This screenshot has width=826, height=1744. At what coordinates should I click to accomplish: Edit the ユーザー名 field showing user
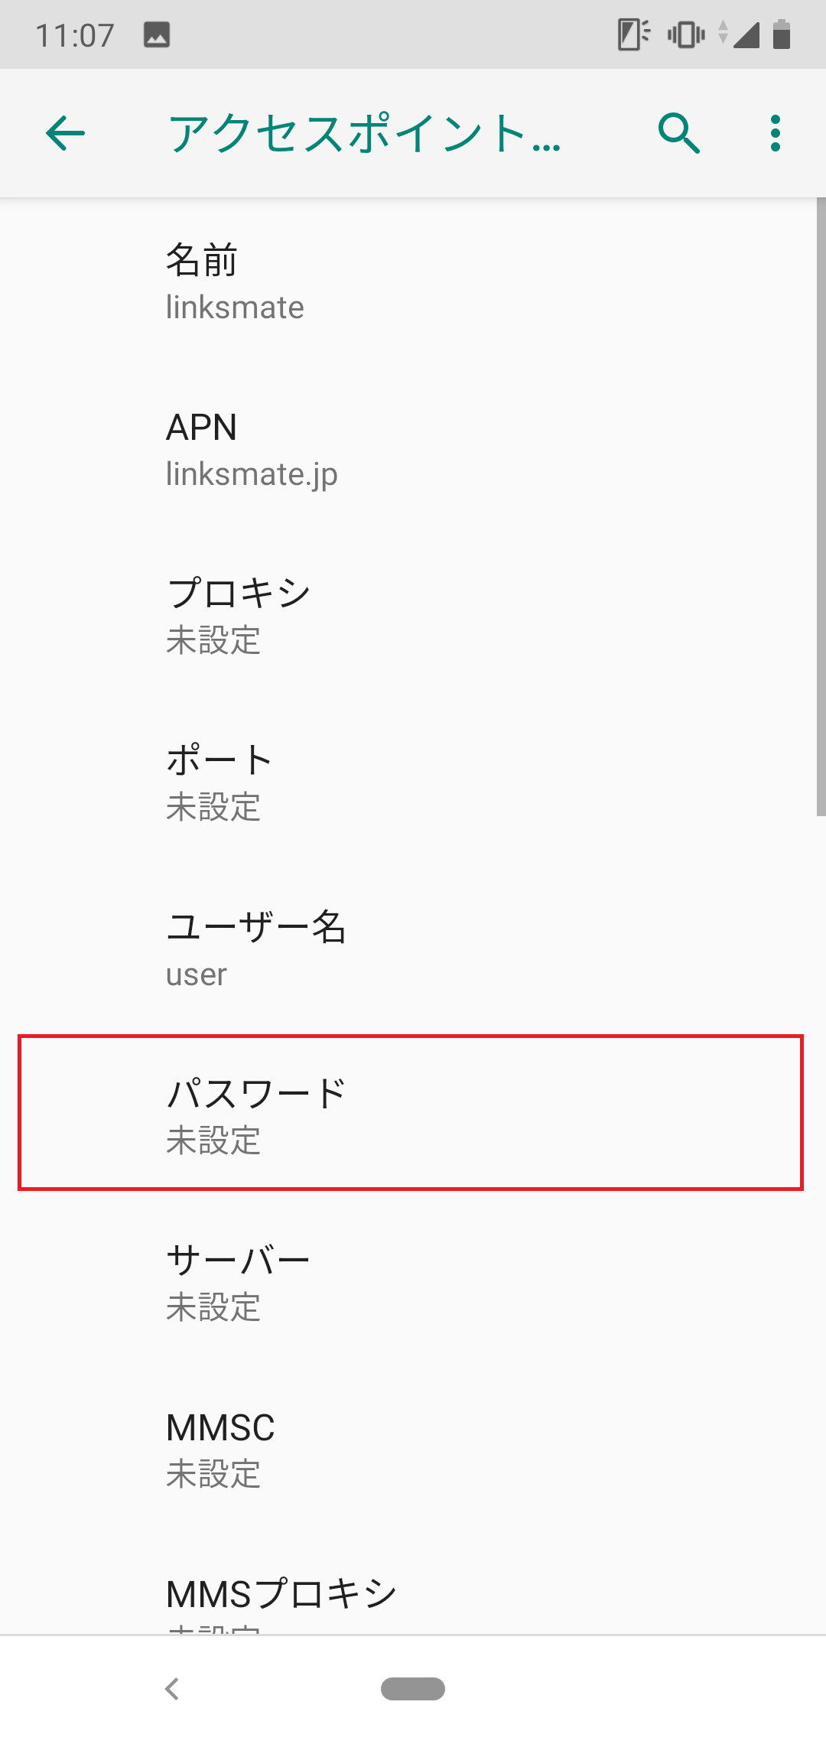click(x=413, y=950)
